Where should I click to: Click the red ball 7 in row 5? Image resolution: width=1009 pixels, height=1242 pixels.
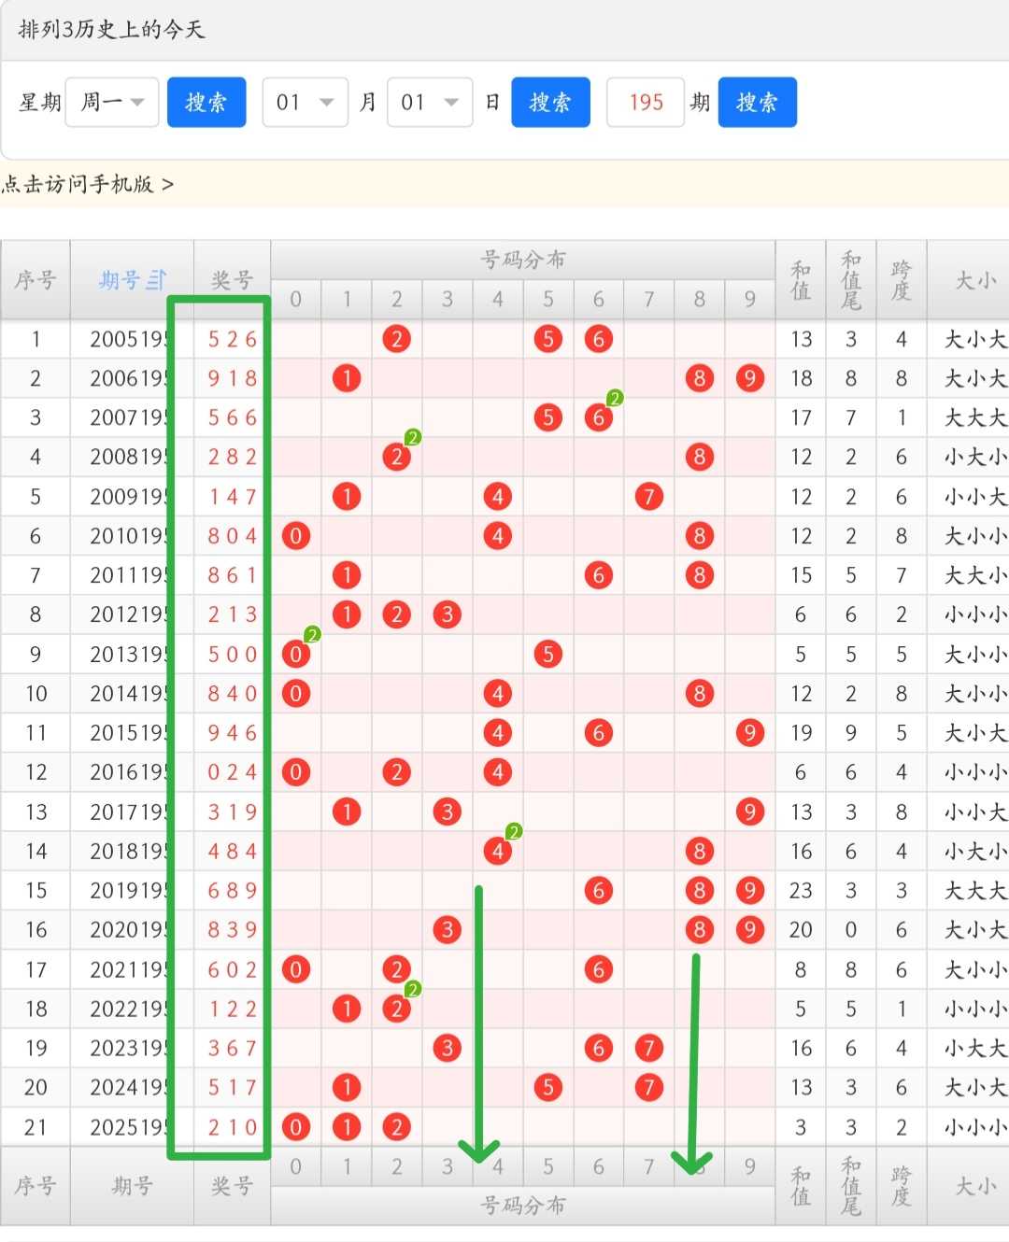649,497
